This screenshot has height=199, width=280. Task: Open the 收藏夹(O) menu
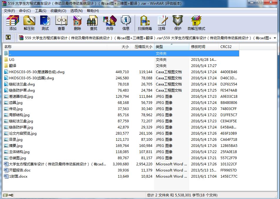tap(58, 11)
